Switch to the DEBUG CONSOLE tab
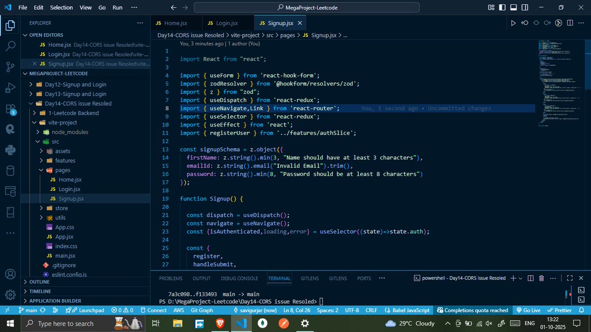591x332 pixels. [x=239, y=278]
